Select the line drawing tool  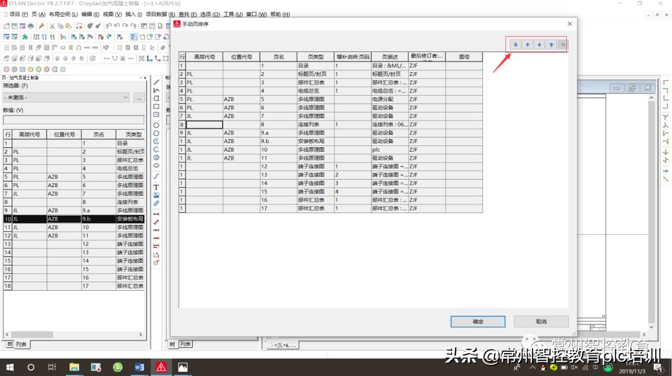[156, 82]
